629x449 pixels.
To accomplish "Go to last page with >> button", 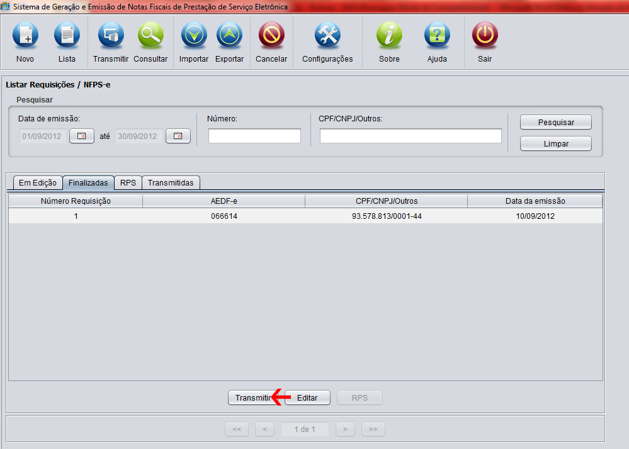I will tap(373, 429).
